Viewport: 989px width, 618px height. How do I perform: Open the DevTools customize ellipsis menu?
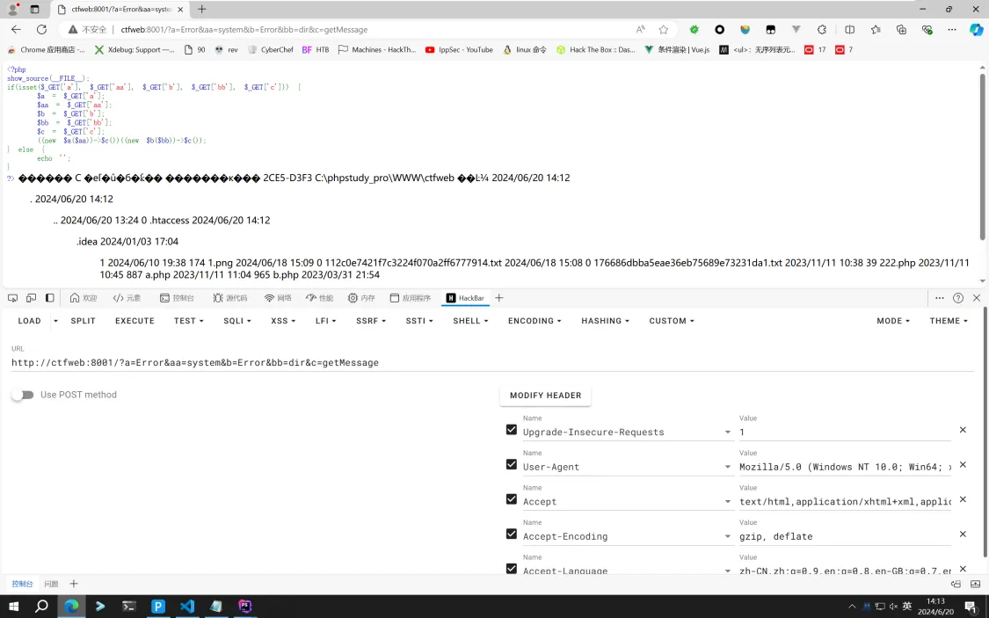coord(940,298)
